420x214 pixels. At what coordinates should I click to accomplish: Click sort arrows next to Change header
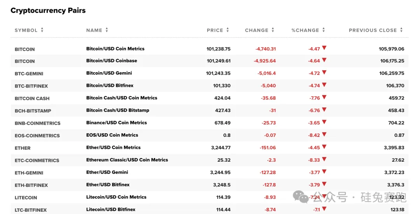pyautogui.click(x=273, y=30)
